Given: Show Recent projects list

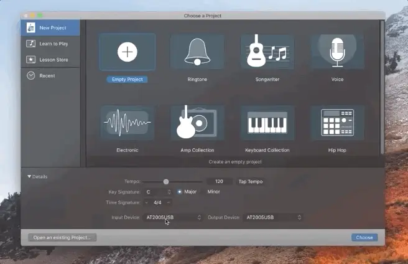Looking at the screenshot, I should pyautogui.click(x=50, y=75).
